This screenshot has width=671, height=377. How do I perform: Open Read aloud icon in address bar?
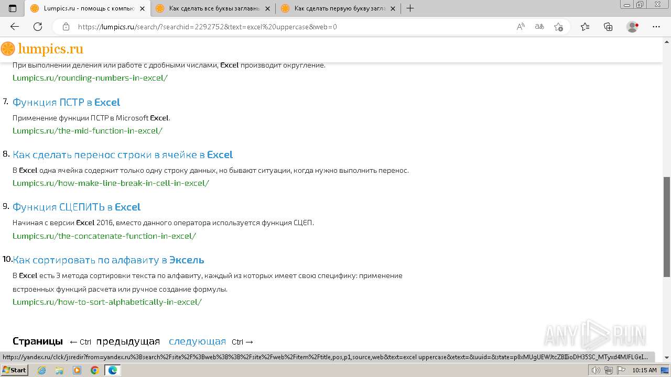(521, 27)
